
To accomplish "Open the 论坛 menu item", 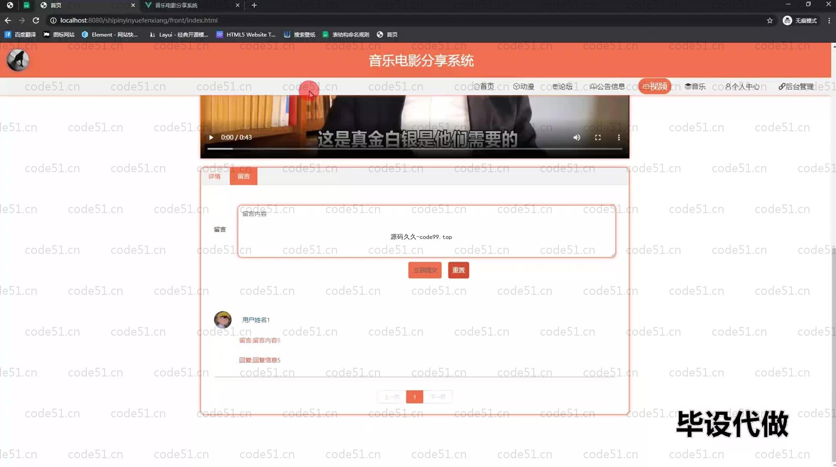I will click(x=563, y=86).
